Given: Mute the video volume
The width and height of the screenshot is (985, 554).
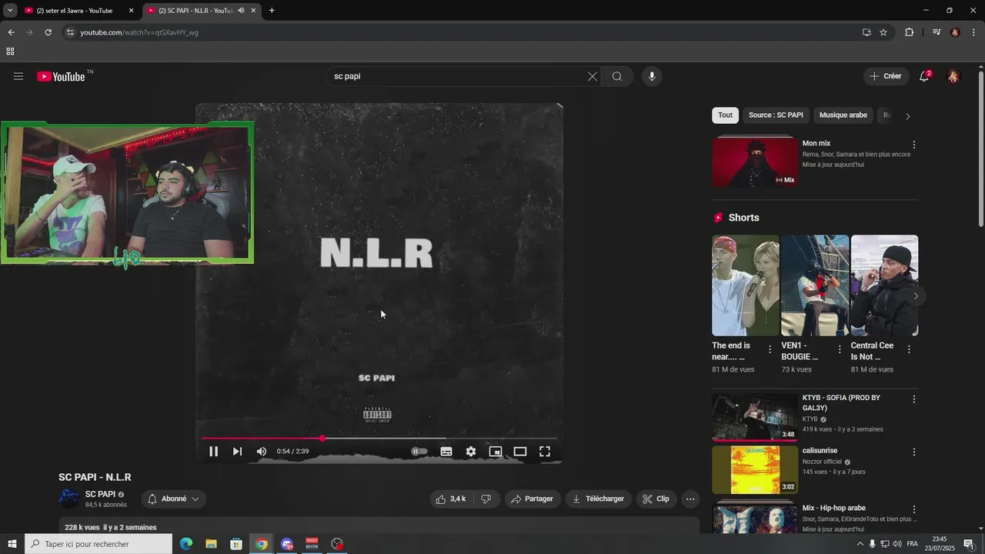Looking at the screenshot, I should click(x=262, y=452).
